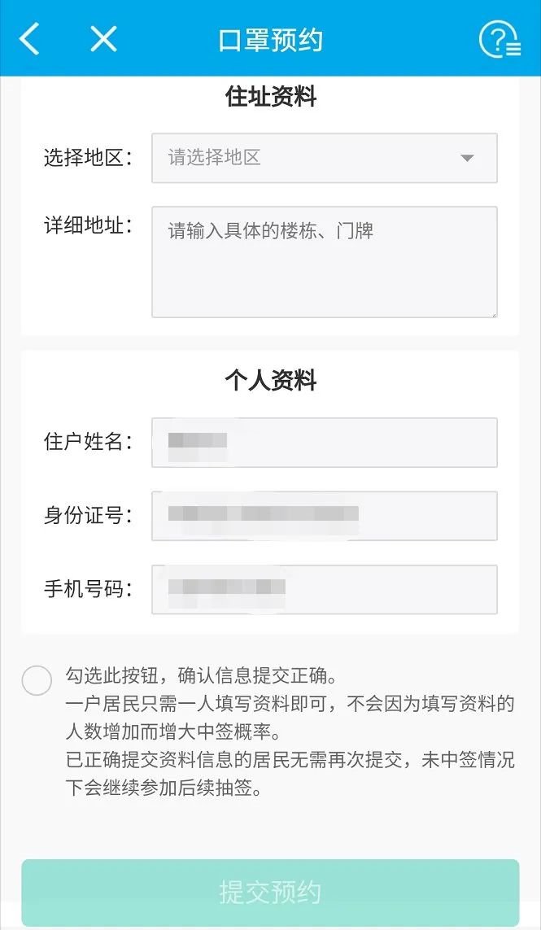Select the 身份证号 input field
541x930 pixels.
(x=324, y=516)
